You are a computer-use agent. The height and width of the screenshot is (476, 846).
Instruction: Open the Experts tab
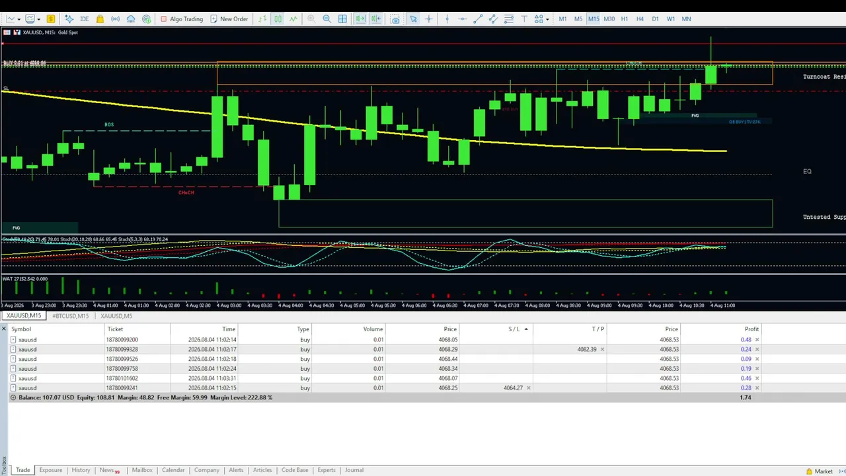[x=327, y=470]
